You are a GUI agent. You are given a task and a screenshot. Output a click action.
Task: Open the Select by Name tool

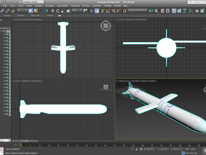[x=36, y=11]
